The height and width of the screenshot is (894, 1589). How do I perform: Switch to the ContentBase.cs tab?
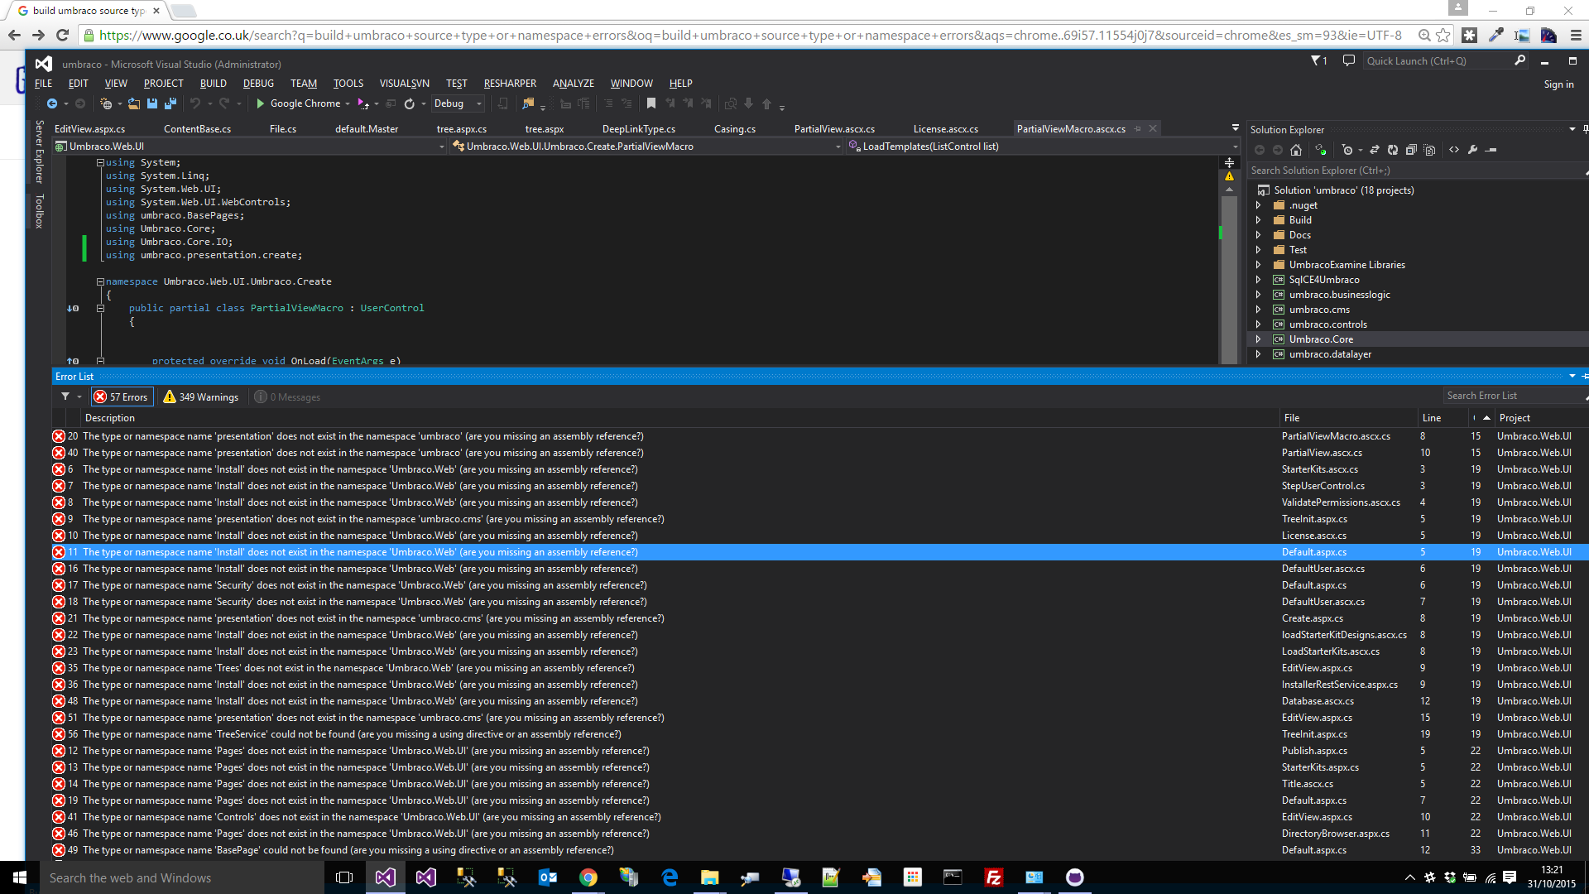pos(197,129)
